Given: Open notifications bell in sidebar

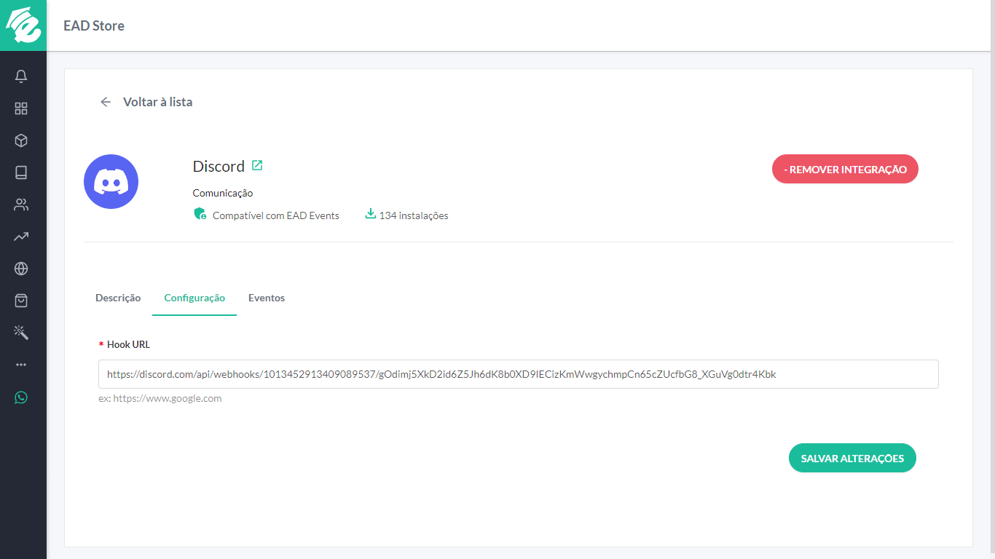Looking at the screenshot, I should click(21, 76).
